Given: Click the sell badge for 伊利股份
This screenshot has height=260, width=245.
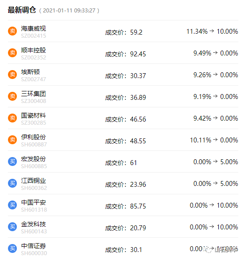Looking at the screenshot, I should click(12, 140).
